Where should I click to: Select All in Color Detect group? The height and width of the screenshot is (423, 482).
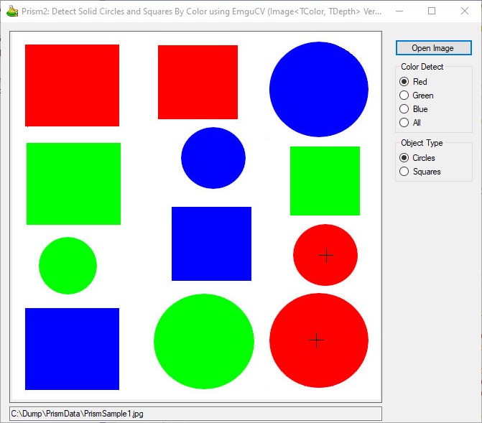tap(404, 123)
